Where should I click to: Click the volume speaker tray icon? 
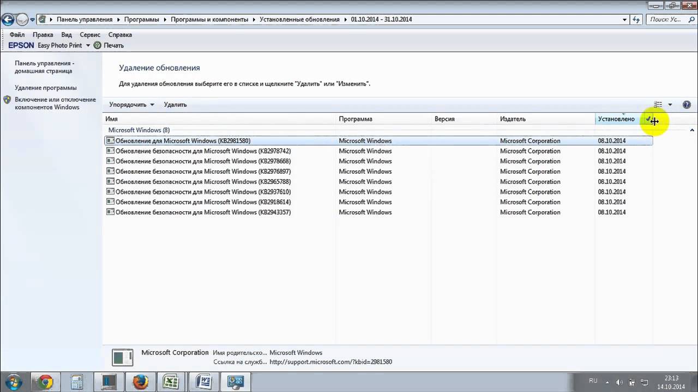pos(619,382)
